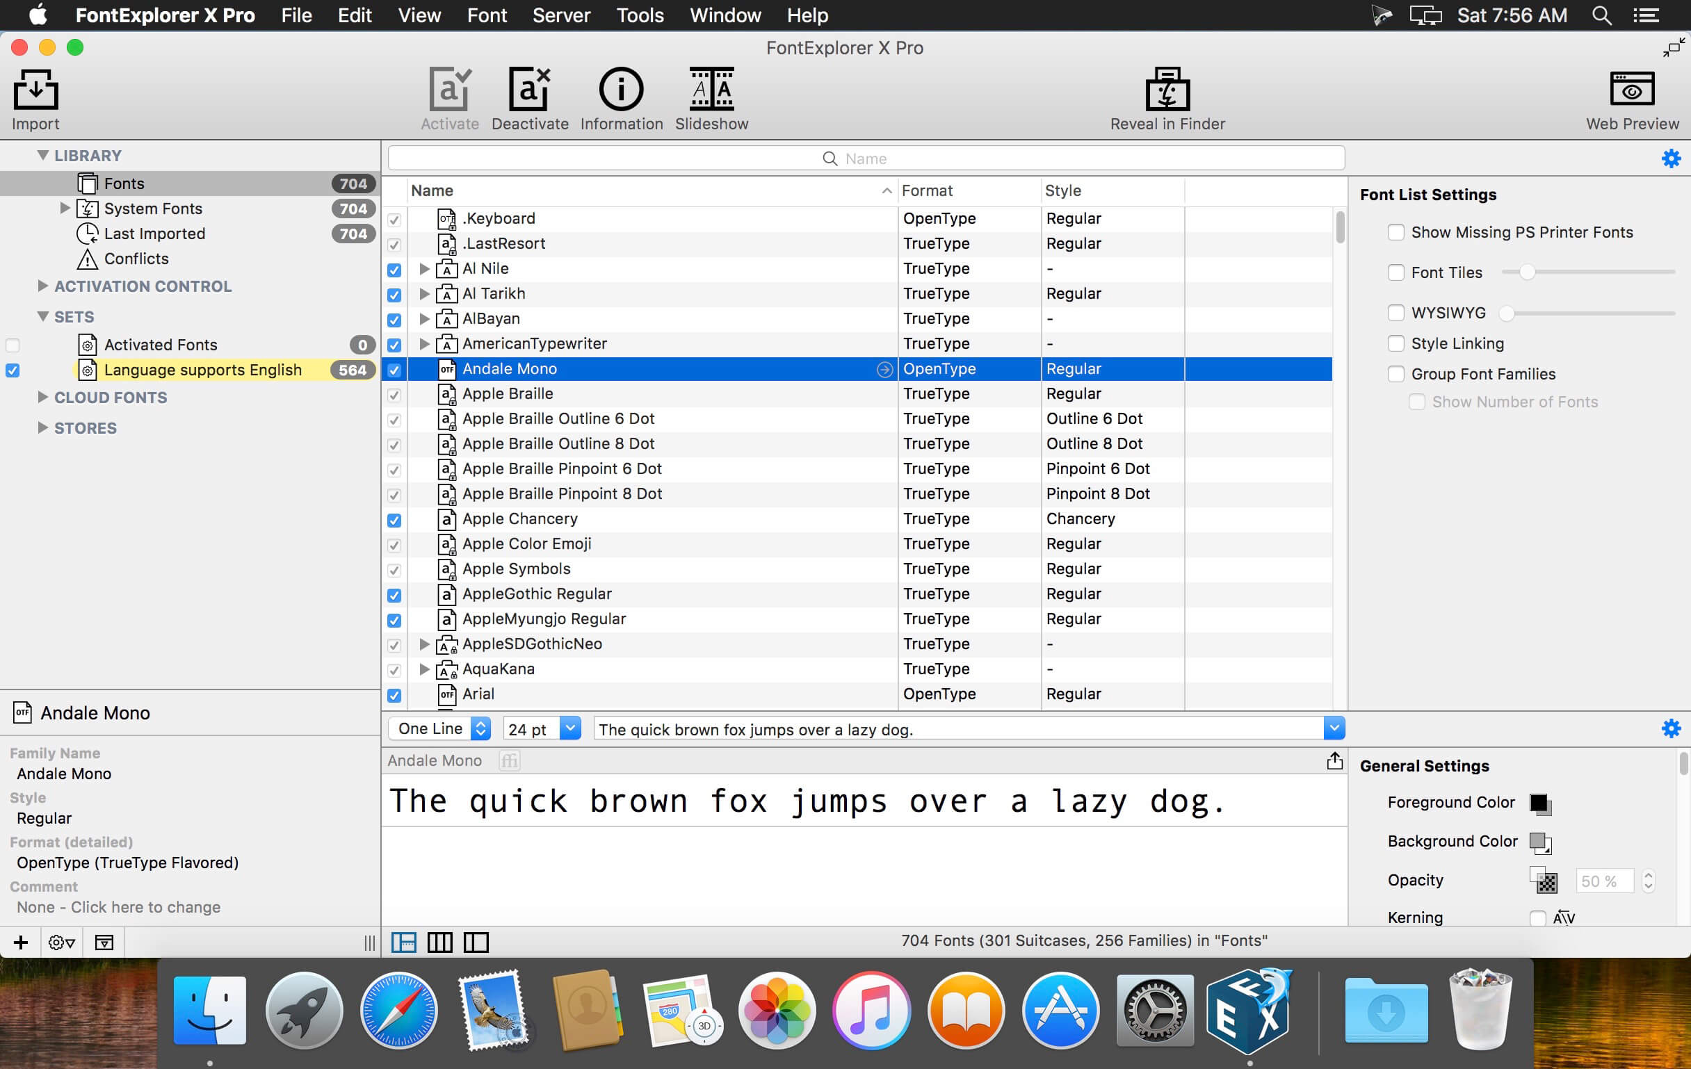
Task: Click the Font List Settings gear icon
Action: pyautogui.click(x=1672, y=158)
